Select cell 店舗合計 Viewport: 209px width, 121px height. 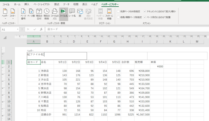pyautogui.click(x=47, y=114)
